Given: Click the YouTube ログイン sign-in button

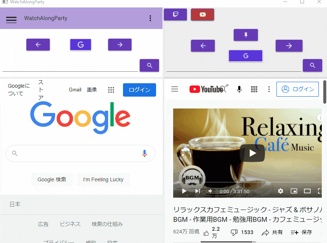Looking at the screenshot, I should (x=298, y=89).
